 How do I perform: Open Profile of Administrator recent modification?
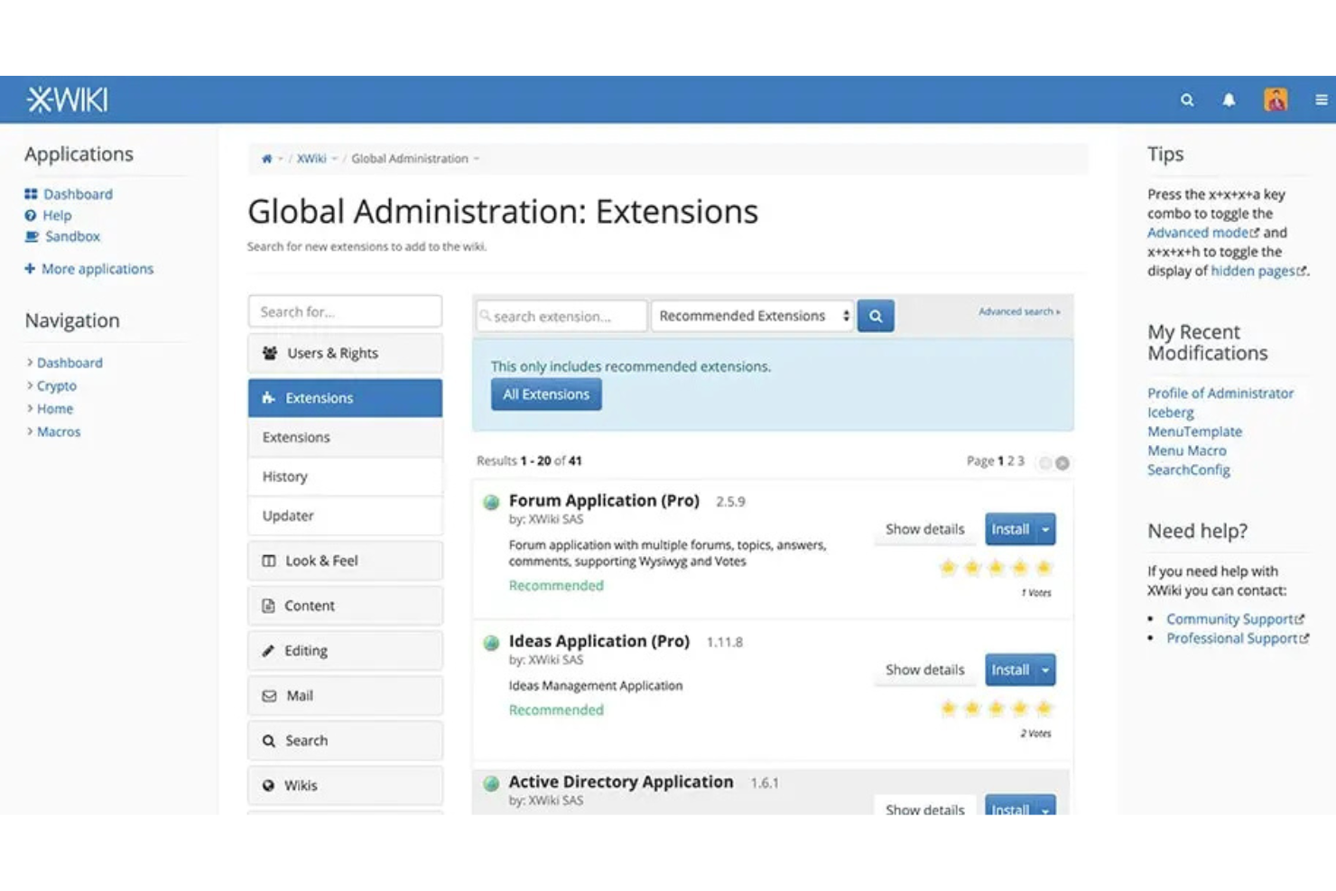coord(1220,394)
